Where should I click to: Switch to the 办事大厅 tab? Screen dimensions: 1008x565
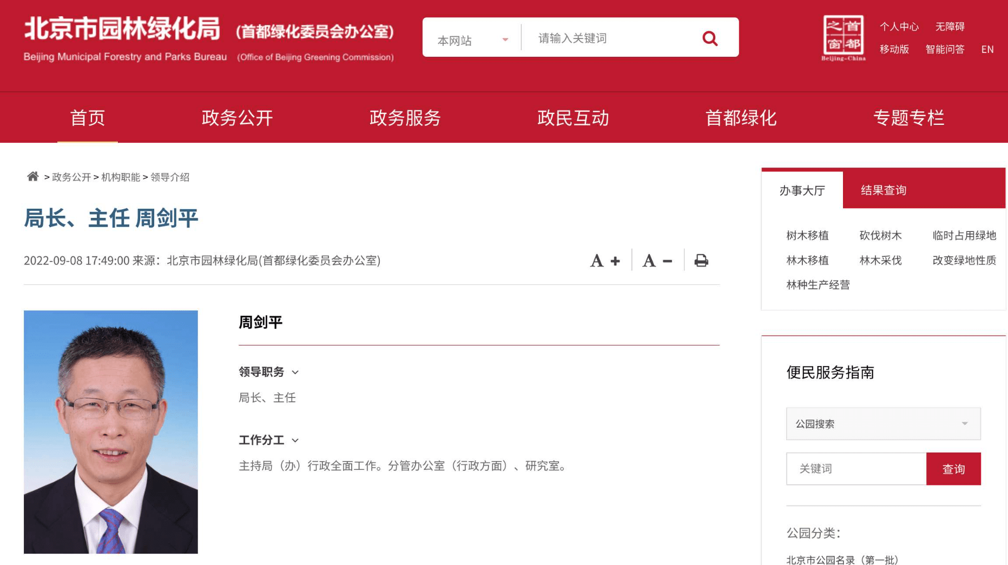pos(802,190)
